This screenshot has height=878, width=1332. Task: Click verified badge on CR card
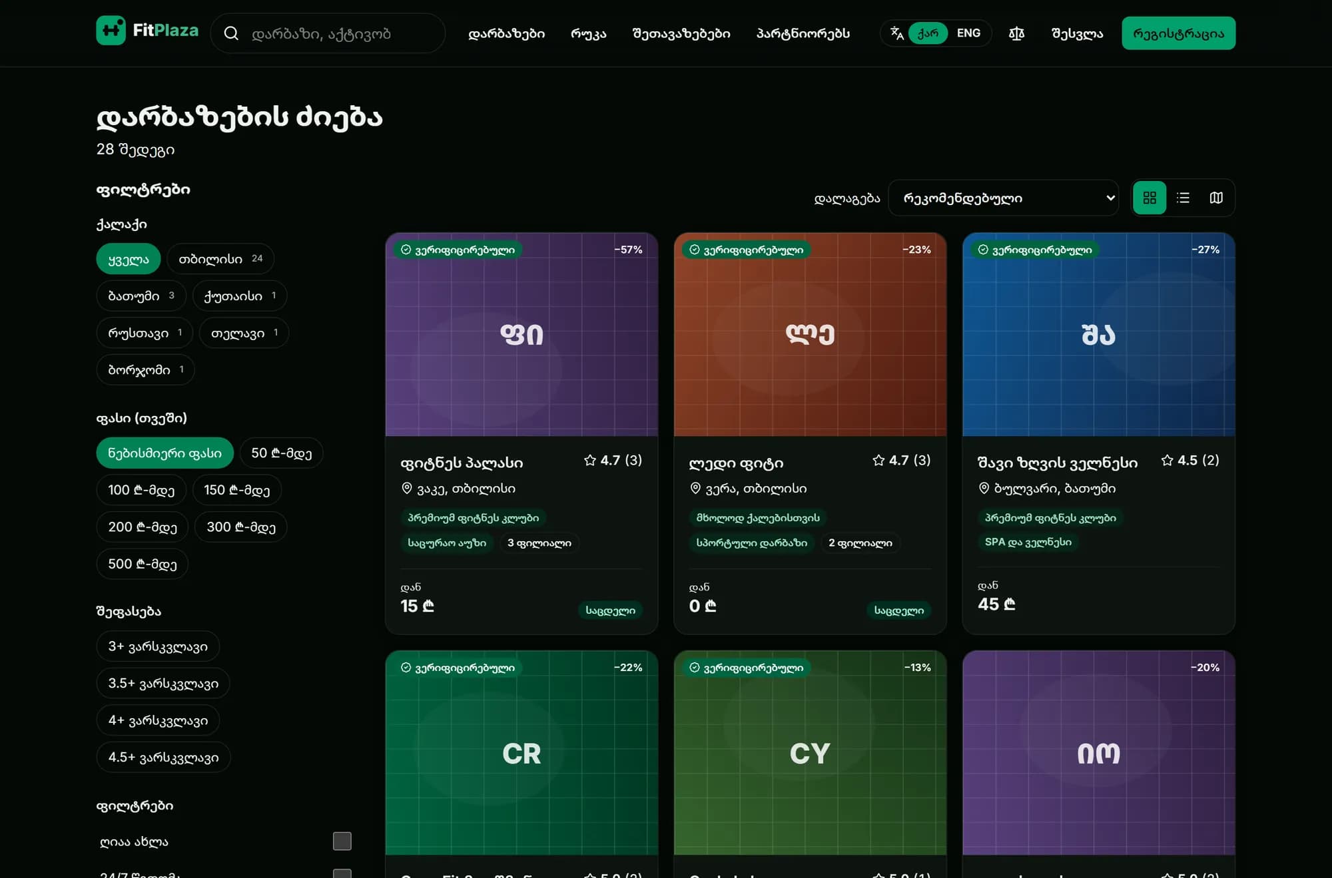(458, 668)
